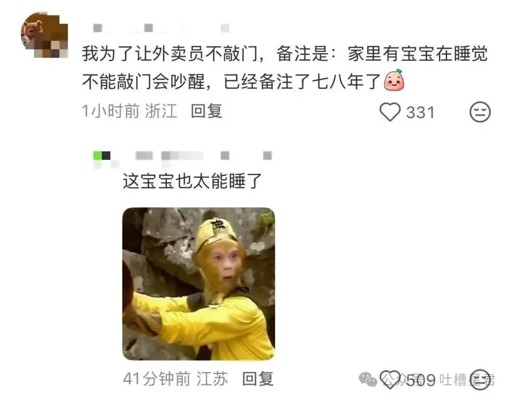Click the 41分钟前 timestamp
Screen dimensions: 512x400
[157, 379]
